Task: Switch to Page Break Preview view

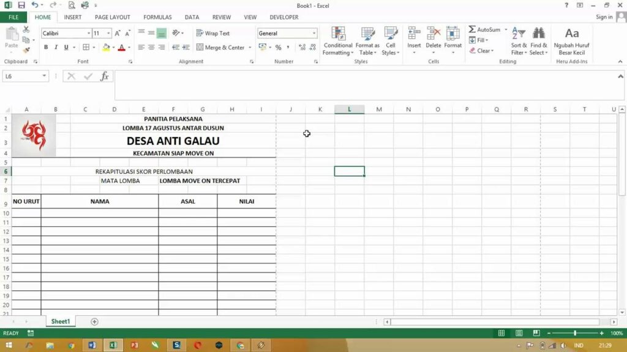Action: (x=536, y=333)
